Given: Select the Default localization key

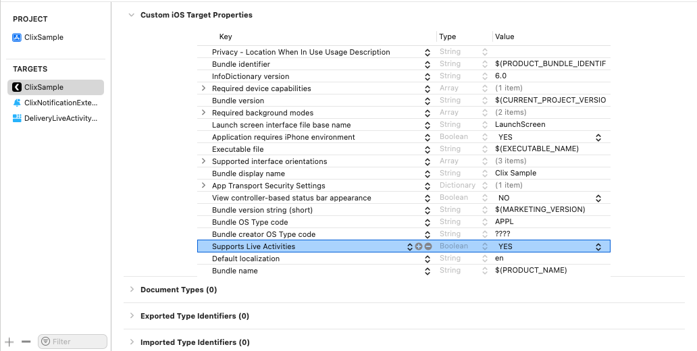Looking at the screenshot, I should pyautogui.click(x=246, y=259).
